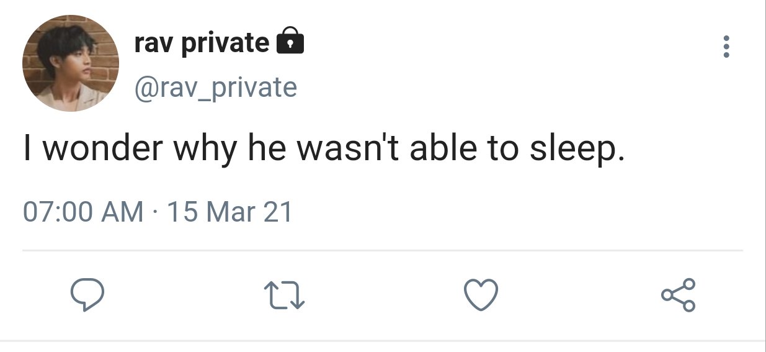Open the share icon for this tweet

tap(679, 295)
